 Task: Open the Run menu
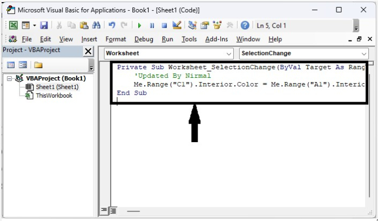click(x=167, y=39)
